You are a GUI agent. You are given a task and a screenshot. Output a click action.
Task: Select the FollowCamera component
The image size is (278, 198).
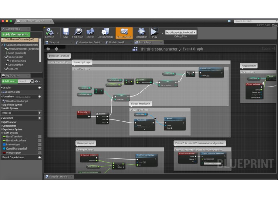tap(18, 61)
